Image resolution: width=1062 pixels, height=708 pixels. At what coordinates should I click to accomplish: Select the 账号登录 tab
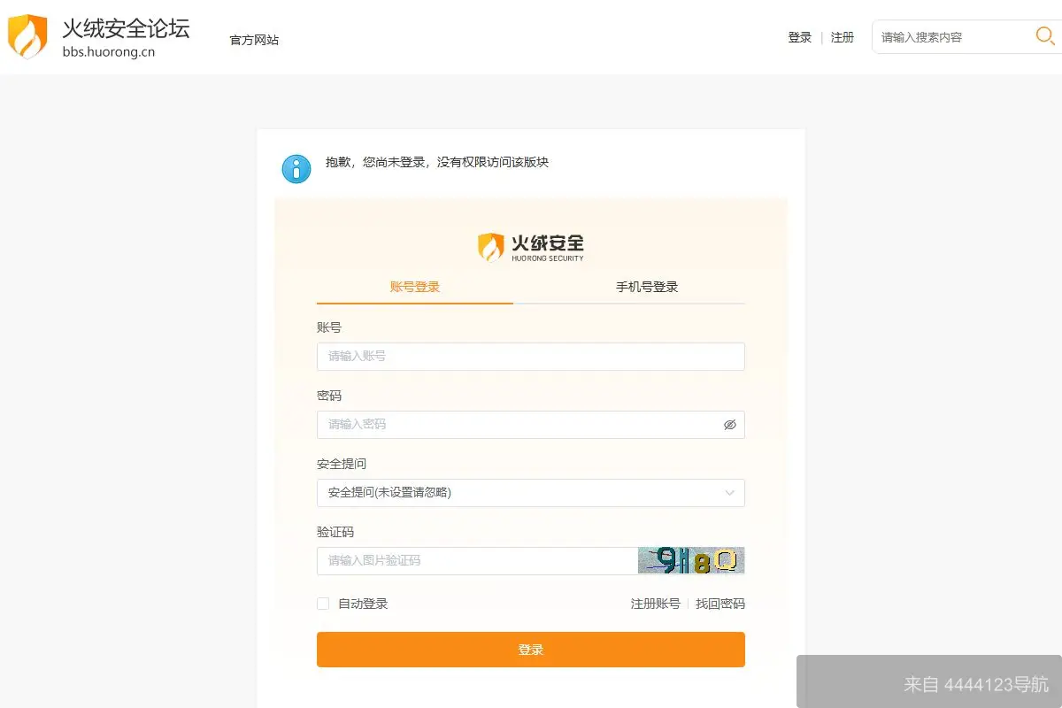click(x=414, y=287)
